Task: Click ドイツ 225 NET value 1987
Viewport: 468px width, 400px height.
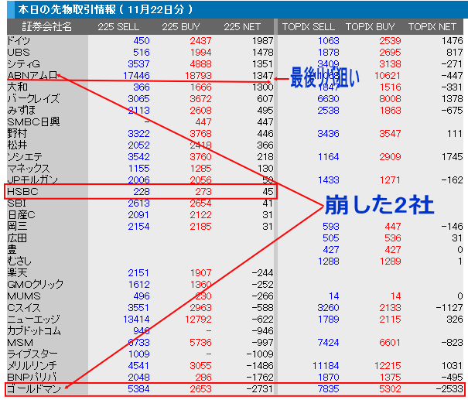Action: point(263,41)
